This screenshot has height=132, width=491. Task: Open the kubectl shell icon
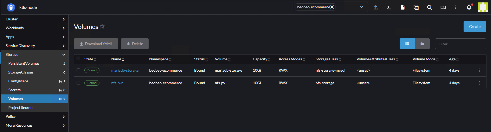pos(389,7)
